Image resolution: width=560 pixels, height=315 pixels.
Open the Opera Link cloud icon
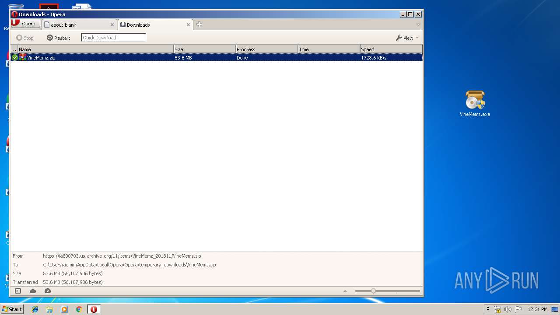(x=33, y=291)
